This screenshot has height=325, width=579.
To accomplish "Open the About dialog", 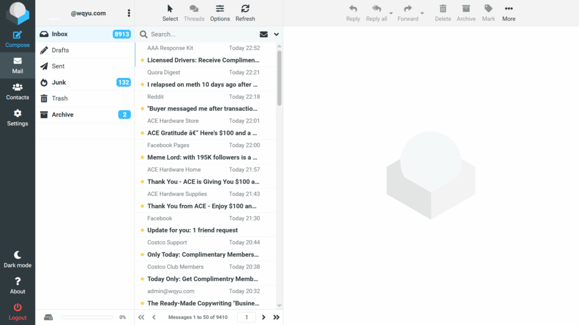I will (18, 286).
